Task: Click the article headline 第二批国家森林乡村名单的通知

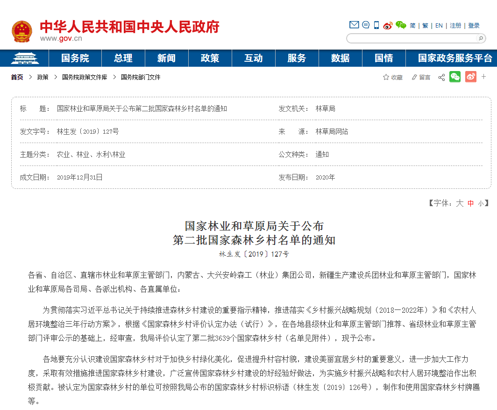Action: [254, 240]
